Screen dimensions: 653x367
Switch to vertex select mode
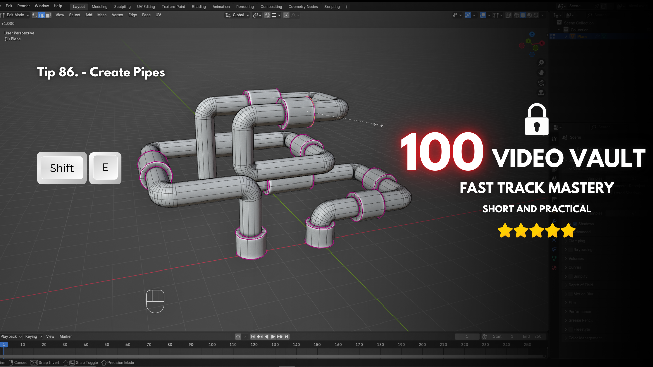(35, 15)
